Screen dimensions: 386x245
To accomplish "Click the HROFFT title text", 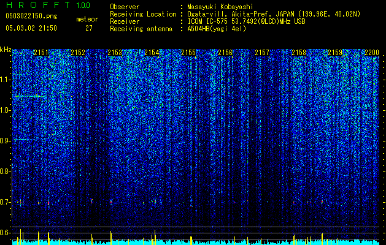I will [39, 5].
